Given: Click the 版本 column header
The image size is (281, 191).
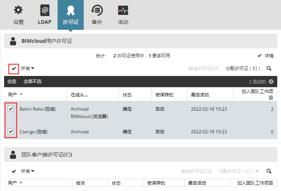Looking at the screenshot, I should click(81, 183).
